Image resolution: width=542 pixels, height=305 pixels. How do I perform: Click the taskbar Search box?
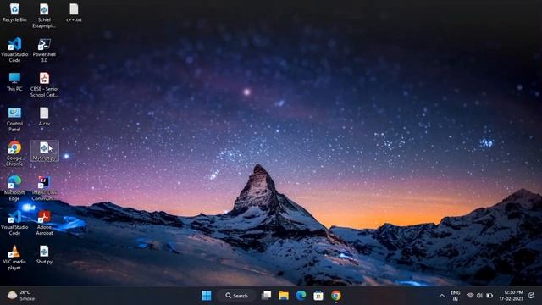[x=237, y=296]
